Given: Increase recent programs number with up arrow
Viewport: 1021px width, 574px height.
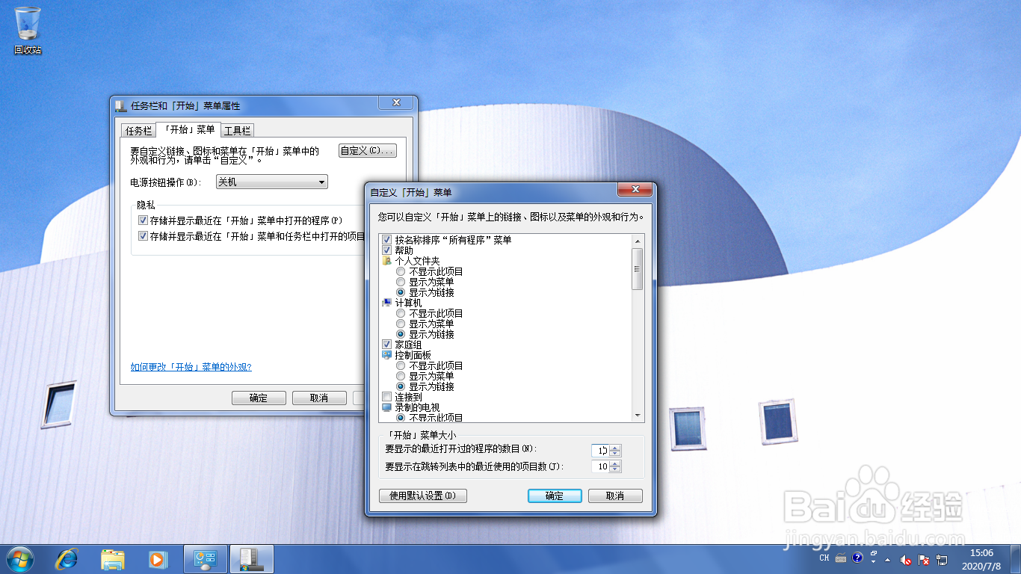Looking at the screenshot, I should [x=615, y=447].
